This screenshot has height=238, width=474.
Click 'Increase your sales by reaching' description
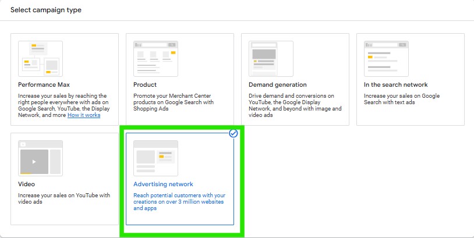(64, 105)
